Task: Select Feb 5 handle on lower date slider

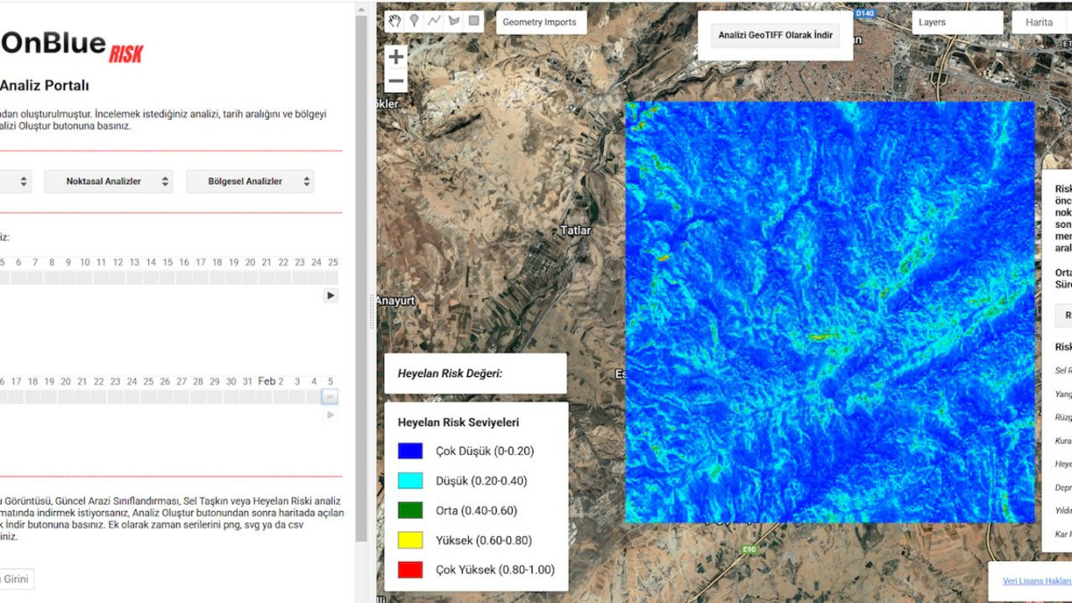Action: [x=330, y=397]
